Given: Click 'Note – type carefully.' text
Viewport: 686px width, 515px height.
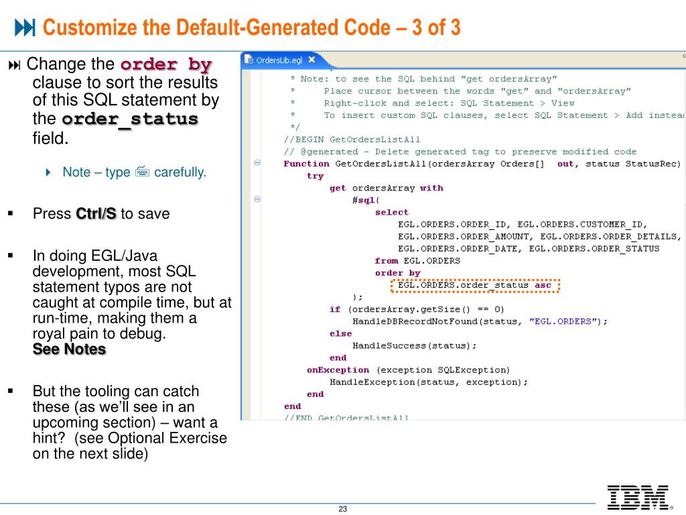Looking at the screenshot, I should pyautogui.click(x=134, y=172).
